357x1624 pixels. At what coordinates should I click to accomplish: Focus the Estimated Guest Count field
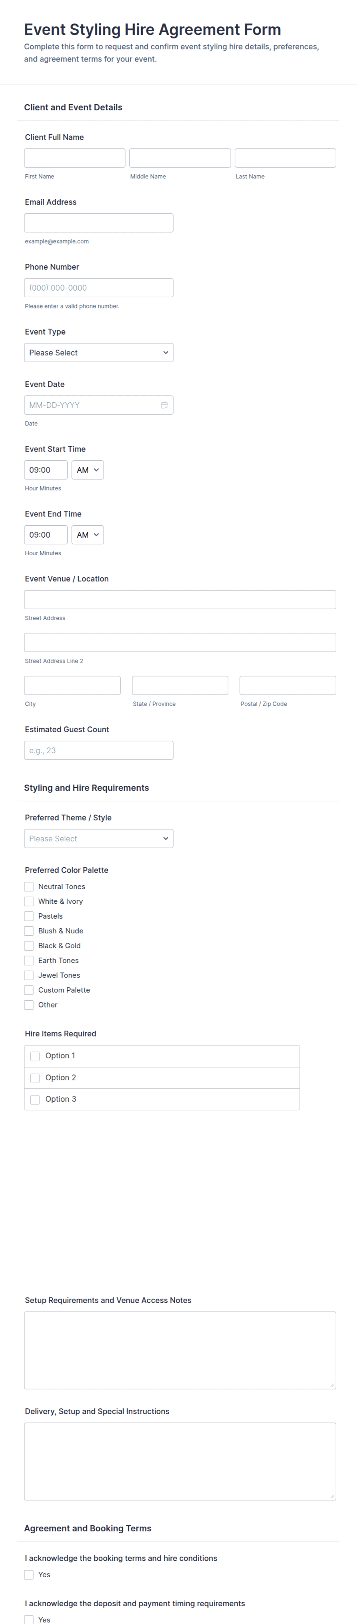(x=98, y=750)
